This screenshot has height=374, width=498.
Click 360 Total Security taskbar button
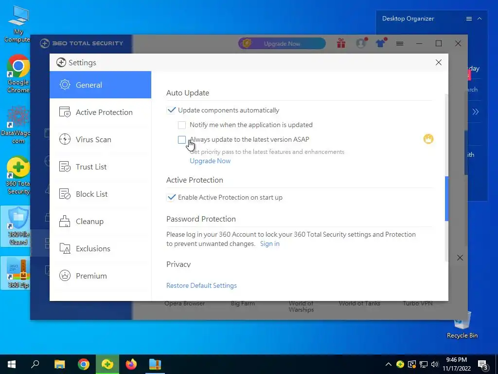click(x=107, y=364)
